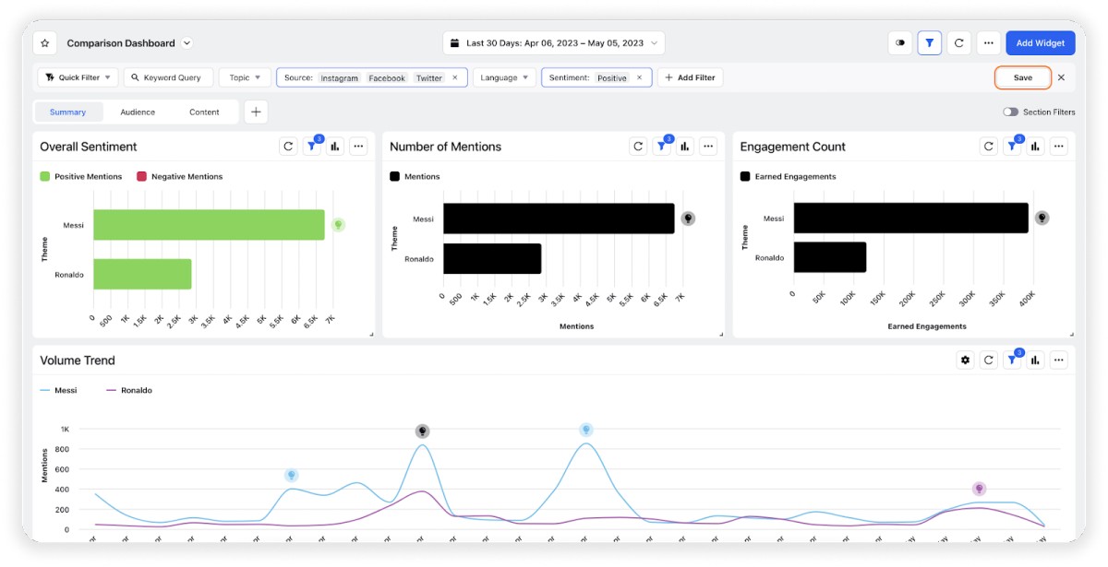Screen dimensions: 1108x567
Task: Open the Last 30 Days date range dropdown
Action: tap(553, 43)
